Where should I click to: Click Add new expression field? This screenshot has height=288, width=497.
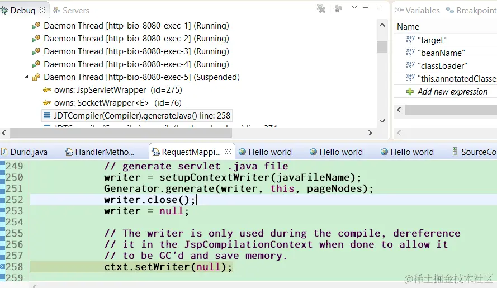coord(452,92)
